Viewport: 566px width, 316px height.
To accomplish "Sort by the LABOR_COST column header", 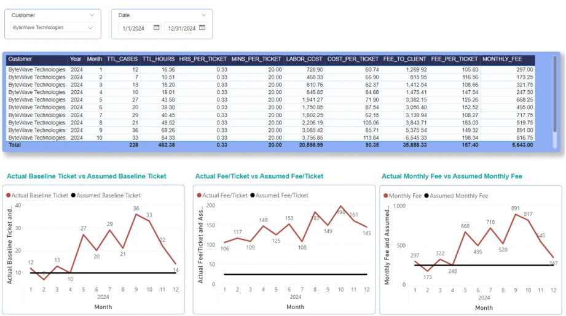I will coord(304,59).
